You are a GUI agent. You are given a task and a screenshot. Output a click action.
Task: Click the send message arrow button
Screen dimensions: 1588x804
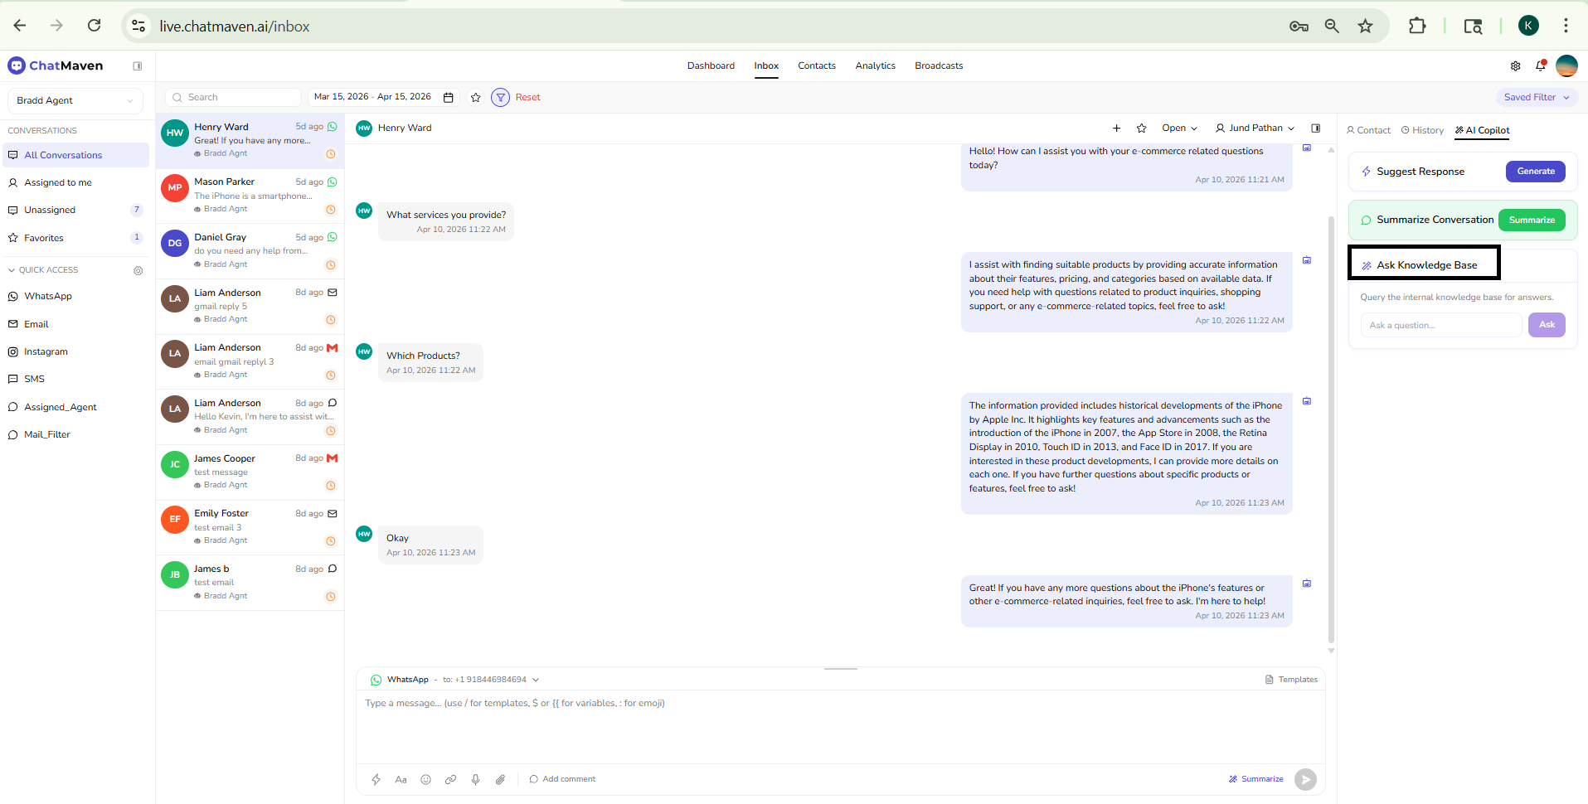(x=1305, y=779)
